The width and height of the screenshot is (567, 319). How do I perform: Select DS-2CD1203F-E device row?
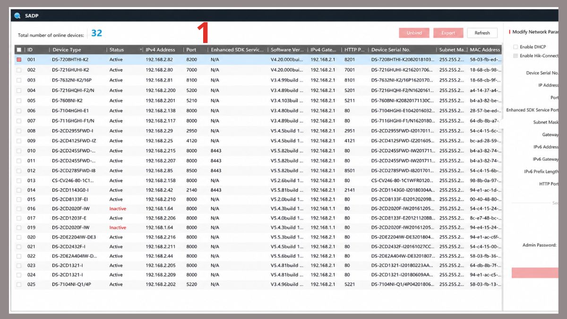(x=258, y=218)
